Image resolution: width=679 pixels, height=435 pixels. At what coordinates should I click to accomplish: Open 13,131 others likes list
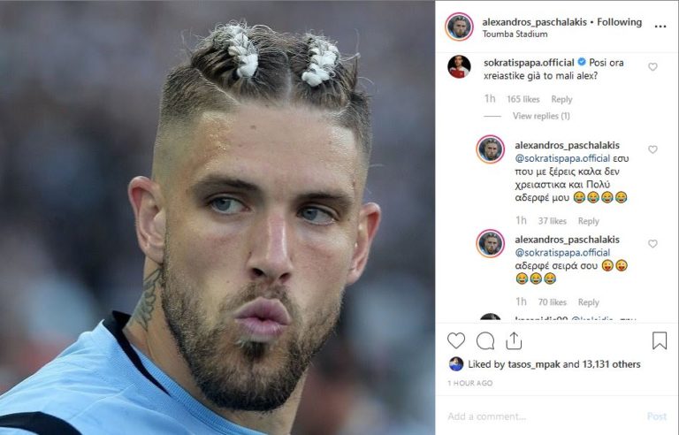point(611,364)
